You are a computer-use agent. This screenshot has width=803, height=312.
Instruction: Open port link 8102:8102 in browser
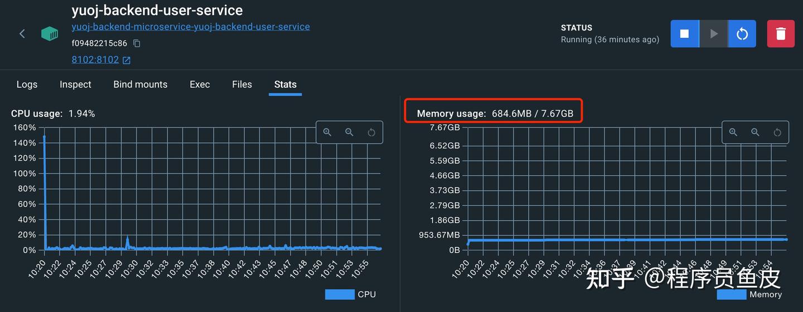[x=101, y=60]
